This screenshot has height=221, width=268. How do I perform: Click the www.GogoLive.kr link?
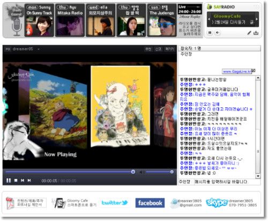click(237, 71)
